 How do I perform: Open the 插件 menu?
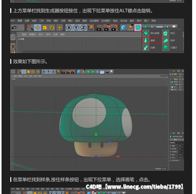[x=132, y=21]
